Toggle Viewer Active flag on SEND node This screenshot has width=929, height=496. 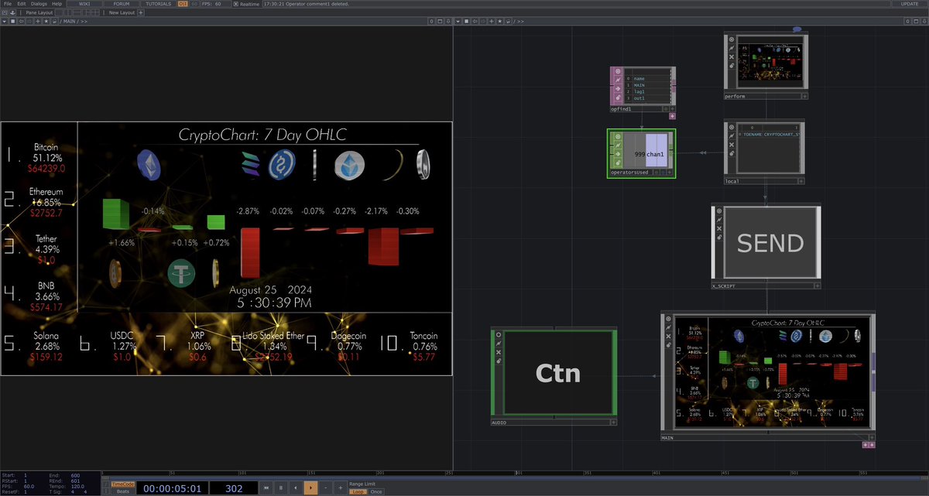(x=719, y=210)
